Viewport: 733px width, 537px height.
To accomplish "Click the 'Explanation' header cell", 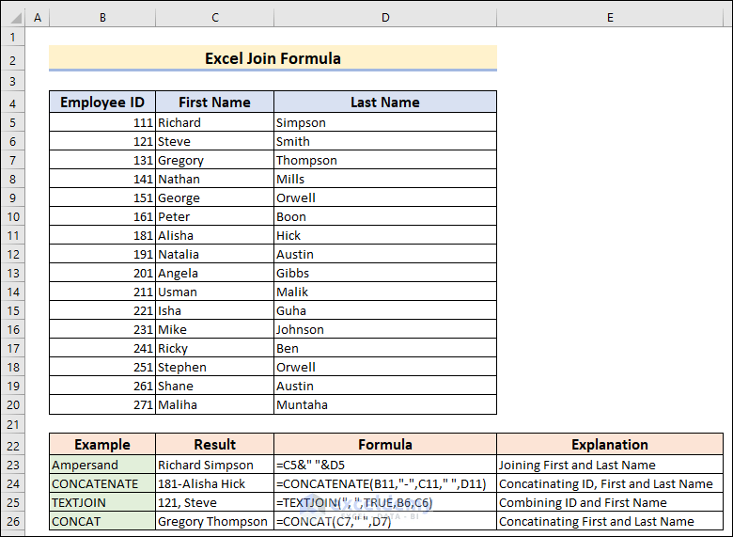I will (610, 444).
